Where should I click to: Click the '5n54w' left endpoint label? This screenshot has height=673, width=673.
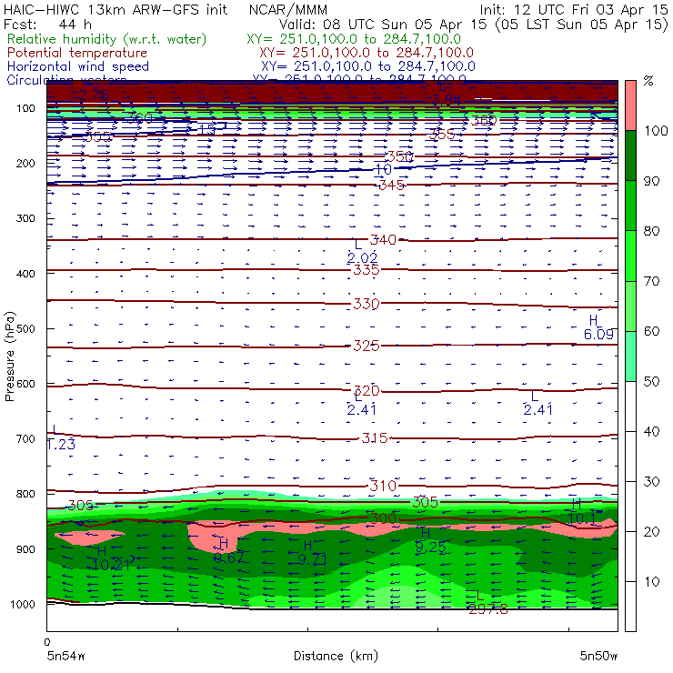click(x=66, y=656)
